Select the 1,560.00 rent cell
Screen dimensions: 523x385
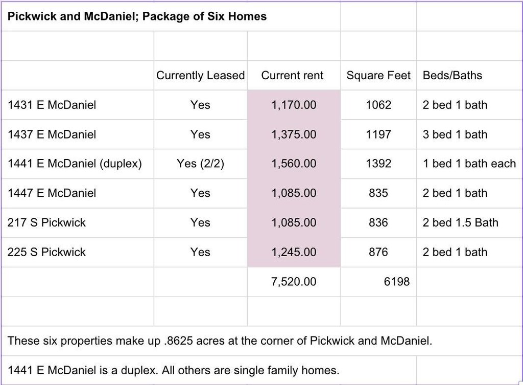coord(294,164)
